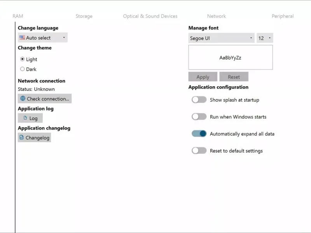Click the file icon on Changelog button

(x=22, y=137)
